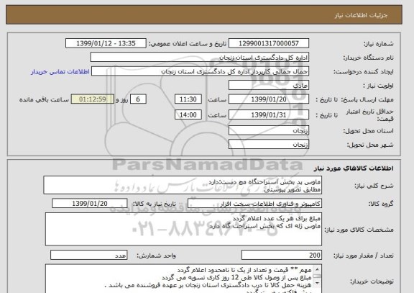Click the section title اطلاعات کالاهای مورد نیاز
This screenshot has height=293, width=414.
point(354,168)
